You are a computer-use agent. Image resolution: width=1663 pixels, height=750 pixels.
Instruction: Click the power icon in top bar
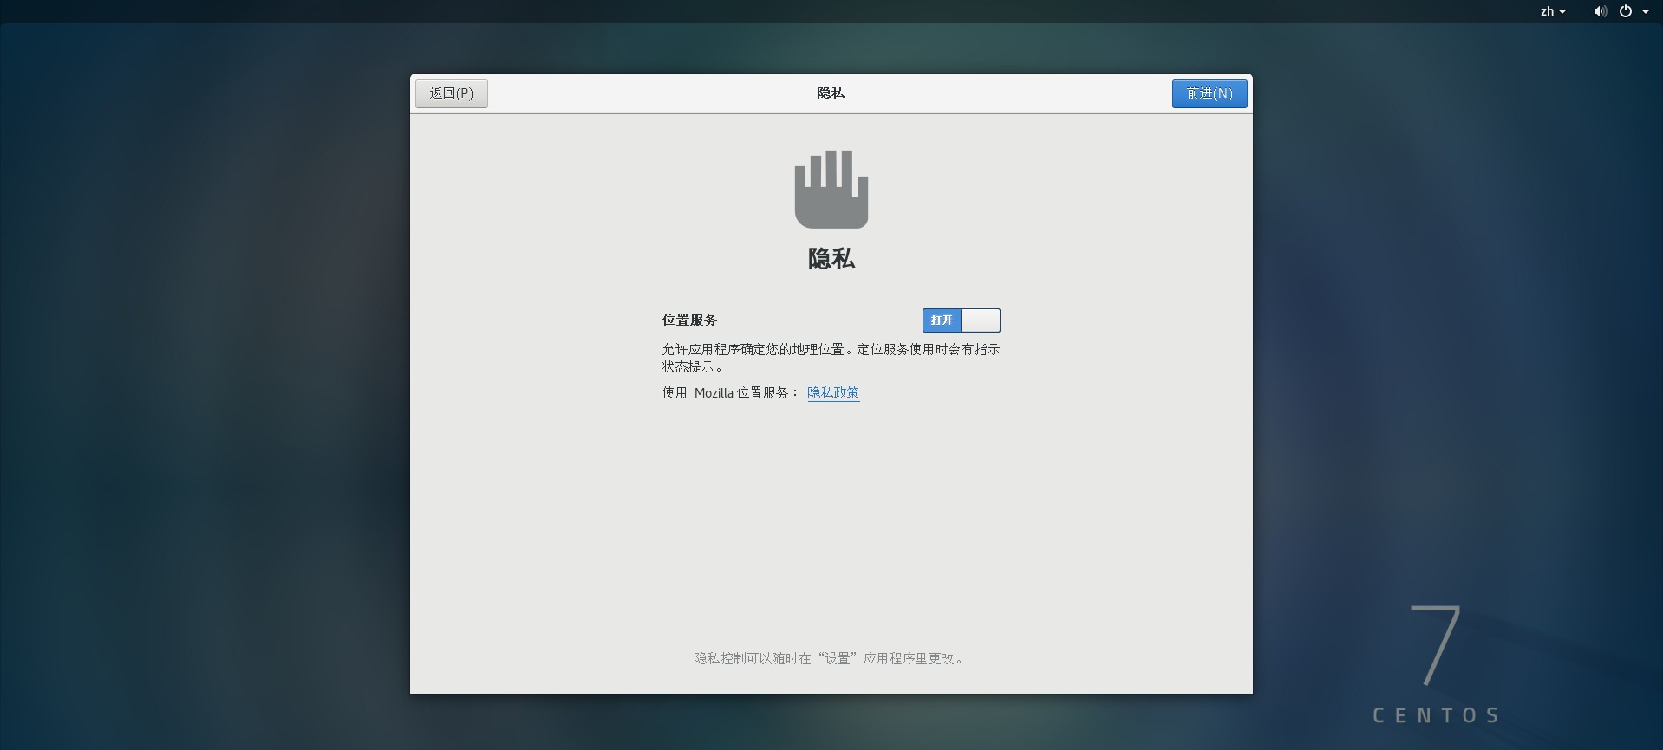click(x=1626, y=11)
